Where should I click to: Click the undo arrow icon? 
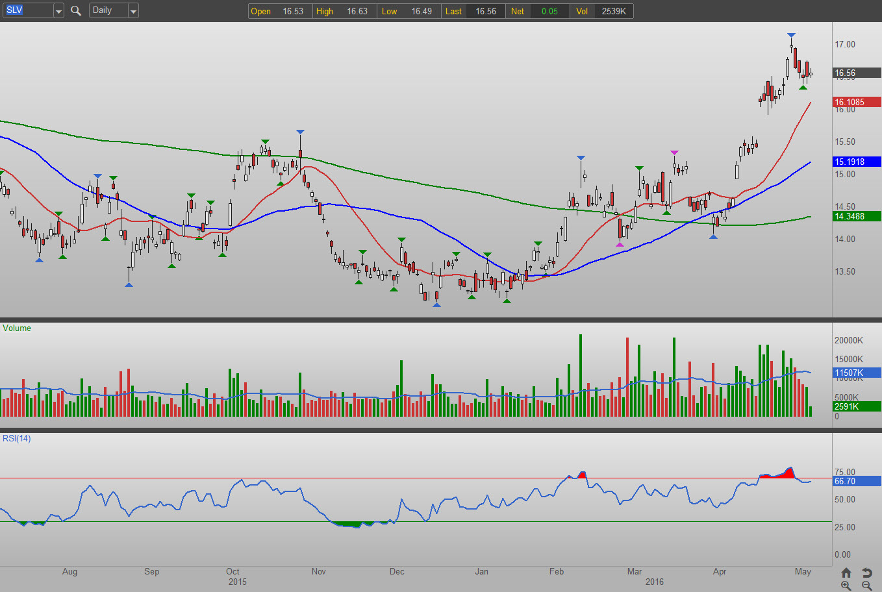click(x=866, y=573)
